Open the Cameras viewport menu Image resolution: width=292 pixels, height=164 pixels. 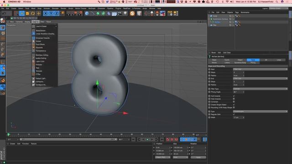(x=19, y=22)
